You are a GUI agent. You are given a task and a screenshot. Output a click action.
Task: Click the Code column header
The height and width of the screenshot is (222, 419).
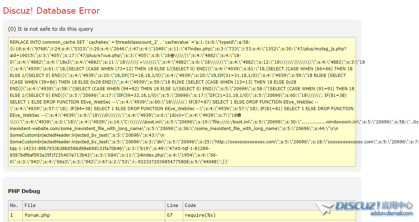(190, 205)
